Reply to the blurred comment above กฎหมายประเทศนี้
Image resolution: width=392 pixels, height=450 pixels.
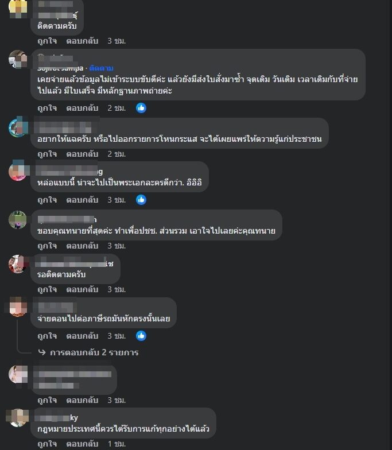click(83, 401)
